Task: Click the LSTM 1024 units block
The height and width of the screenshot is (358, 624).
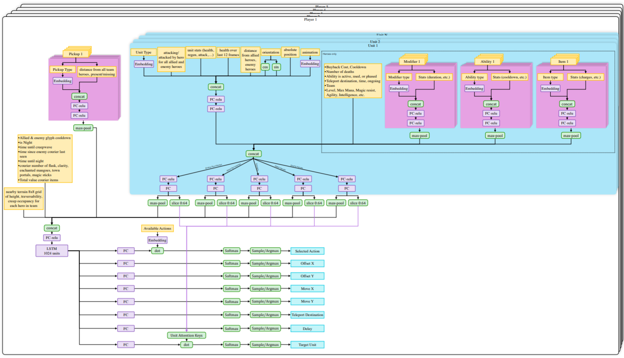Action: [x=52, y=251]
